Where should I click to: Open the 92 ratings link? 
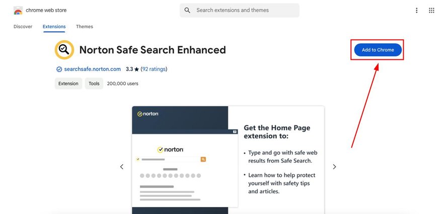(154, 69)
